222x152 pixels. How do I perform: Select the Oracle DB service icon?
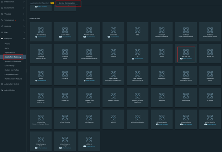pyautogui.click(x=65, y=75)
